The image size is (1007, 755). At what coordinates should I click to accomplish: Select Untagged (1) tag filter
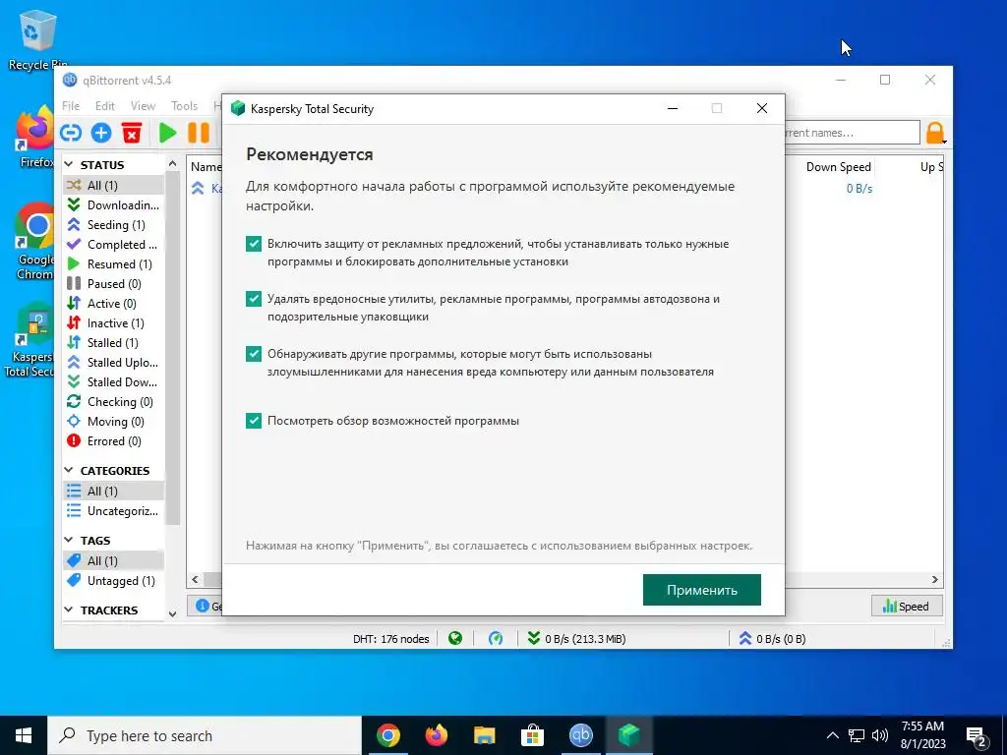point(113,580)
